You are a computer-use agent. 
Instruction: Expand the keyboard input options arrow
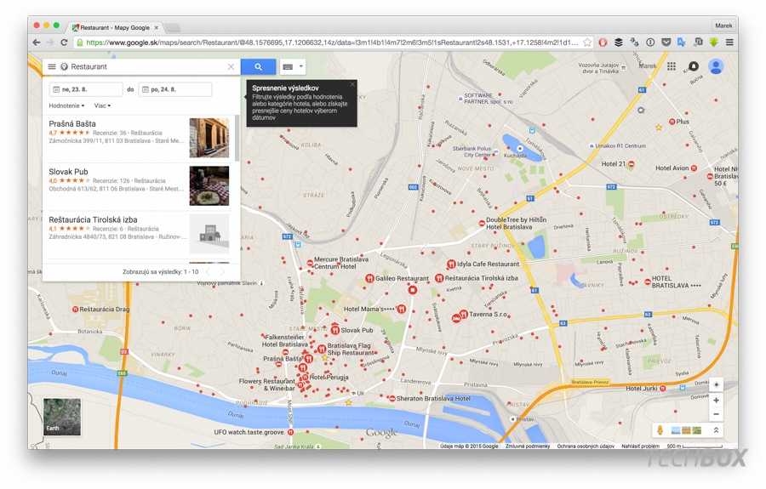pyautogui.click(x=301, y=66)
